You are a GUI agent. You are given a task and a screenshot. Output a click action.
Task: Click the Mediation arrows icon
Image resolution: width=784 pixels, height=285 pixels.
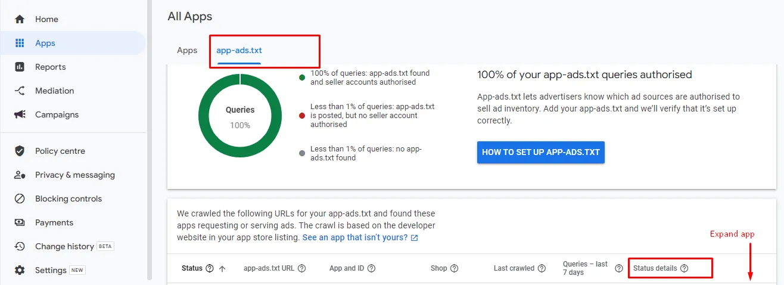coord(20,91)
